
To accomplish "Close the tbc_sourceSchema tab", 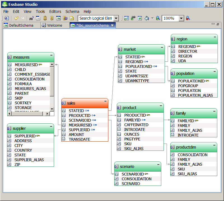I will pos(112,25).
